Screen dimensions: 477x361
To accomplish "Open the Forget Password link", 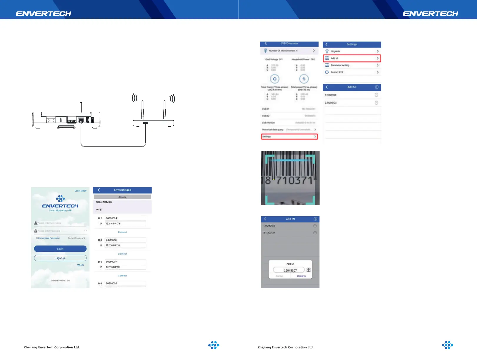I will [x=77, y=238].
